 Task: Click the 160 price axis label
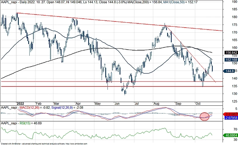[235, 48]
